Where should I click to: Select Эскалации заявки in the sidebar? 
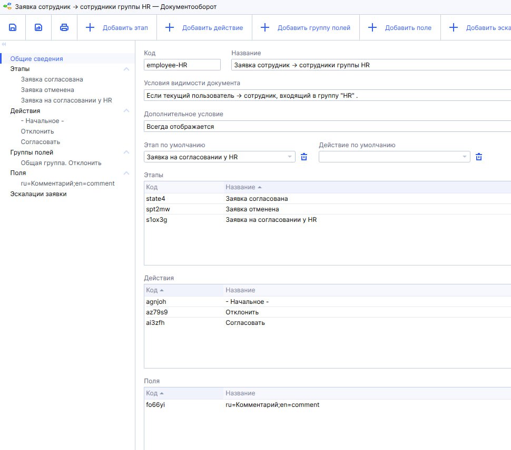(38, 194)
